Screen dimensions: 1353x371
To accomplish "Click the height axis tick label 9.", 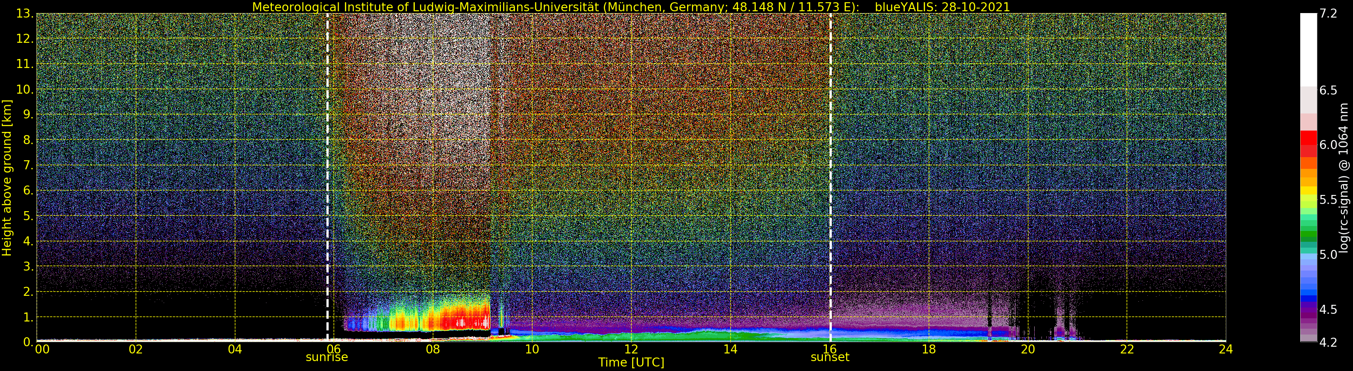I will 29,114.
